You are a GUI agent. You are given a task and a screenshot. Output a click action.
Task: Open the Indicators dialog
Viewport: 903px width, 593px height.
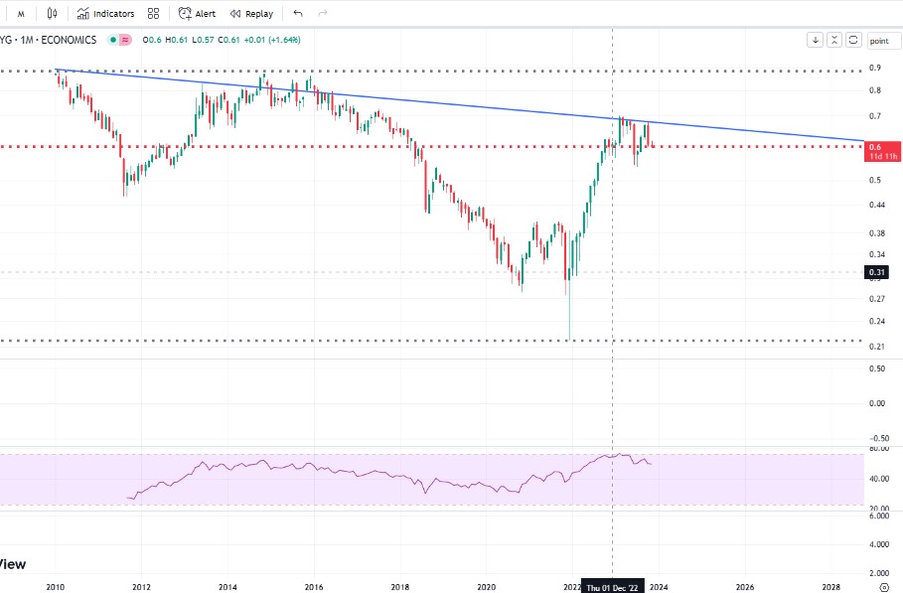coord(105,13)
